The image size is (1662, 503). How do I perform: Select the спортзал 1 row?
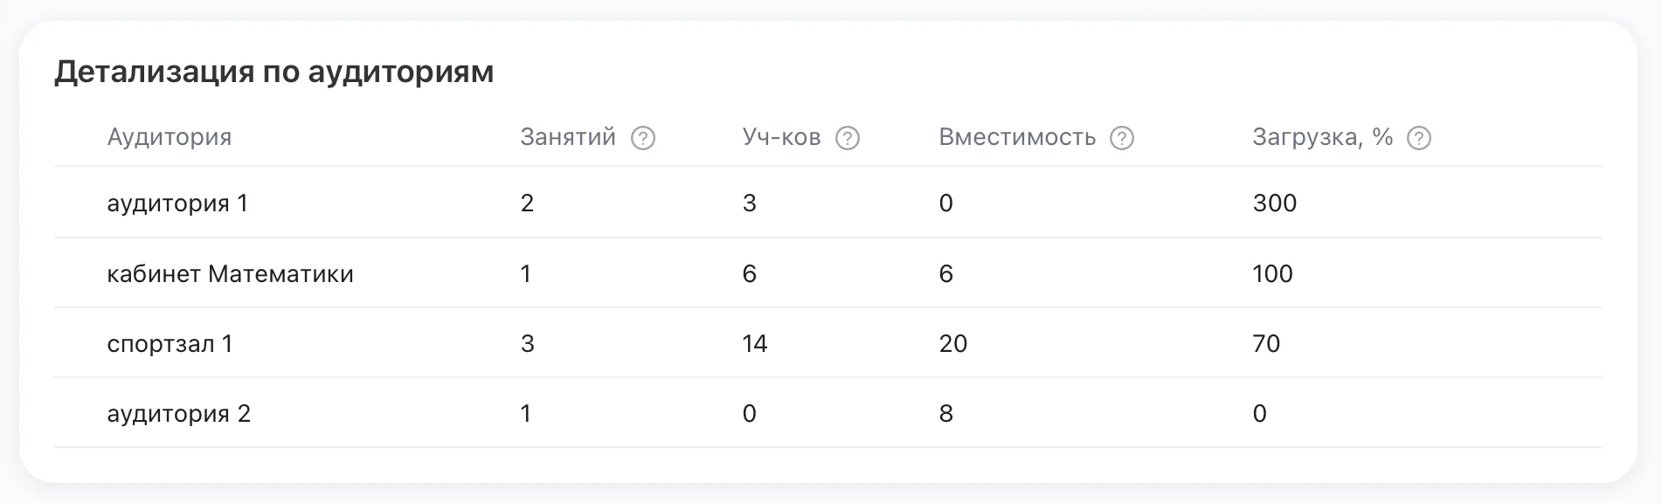coord(828,343)
